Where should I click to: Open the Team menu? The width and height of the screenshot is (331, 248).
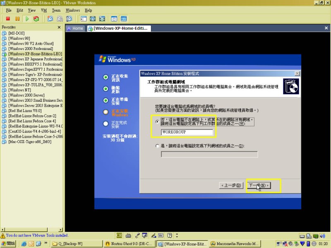tap(56, 10)
